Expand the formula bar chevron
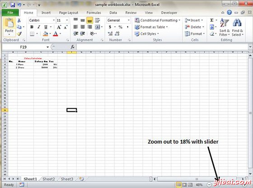The image size is (253, 188). tap(250, 47)
